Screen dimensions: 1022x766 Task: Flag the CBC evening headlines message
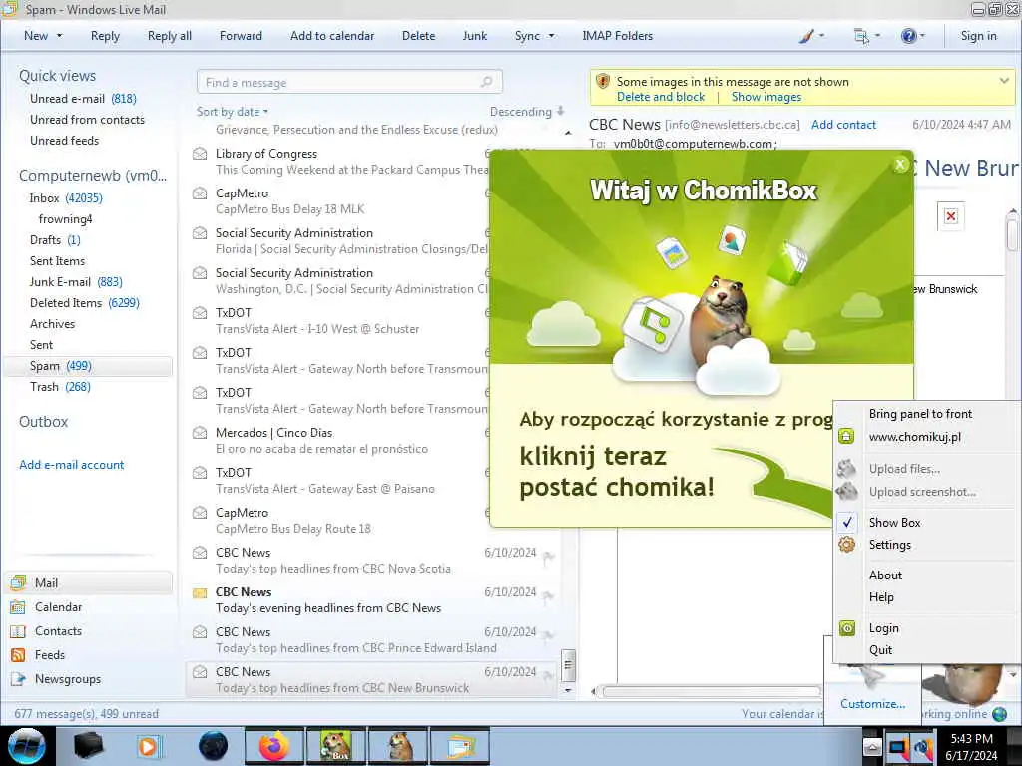click(549, 595)
